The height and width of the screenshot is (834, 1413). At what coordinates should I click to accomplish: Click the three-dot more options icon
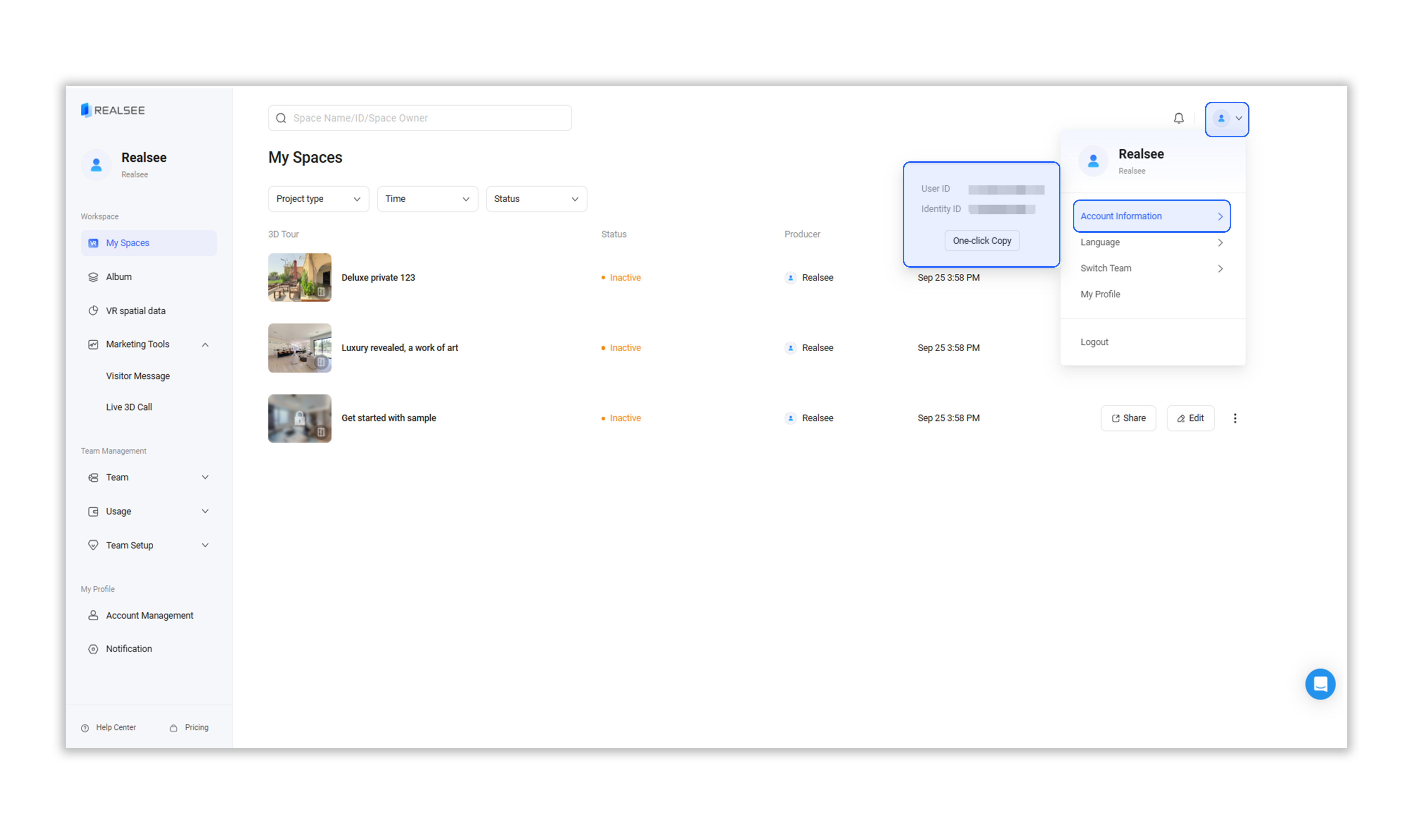pos(1234,418)
